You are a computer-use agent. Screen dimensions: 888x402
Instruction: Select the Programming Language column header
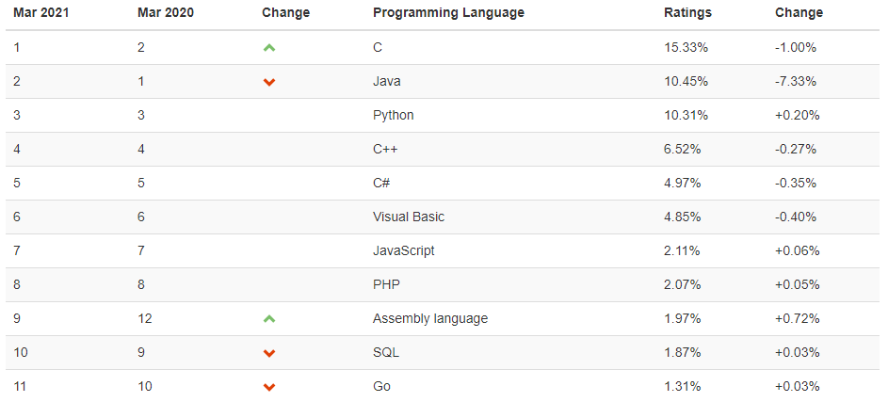448,13
